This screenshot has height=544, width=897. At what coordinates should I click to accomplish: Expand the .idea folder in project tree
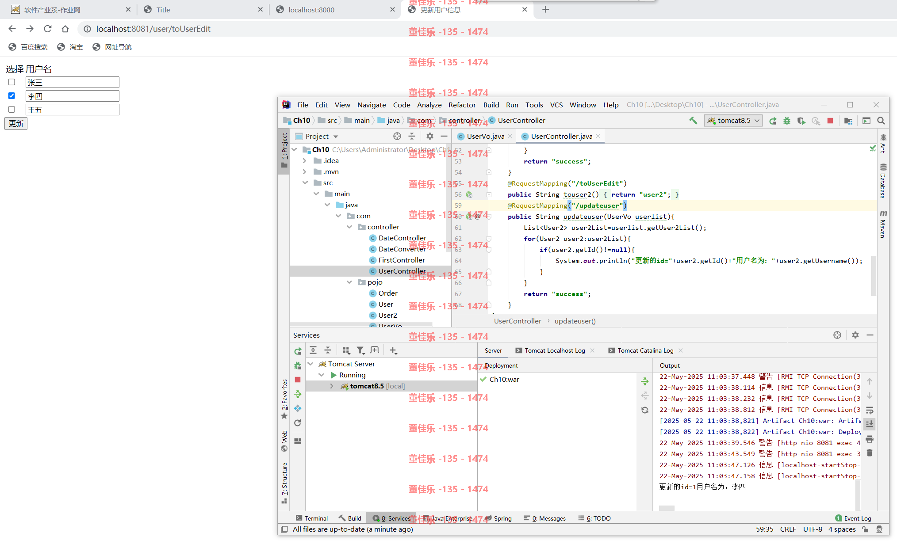[x=305, y=161]
